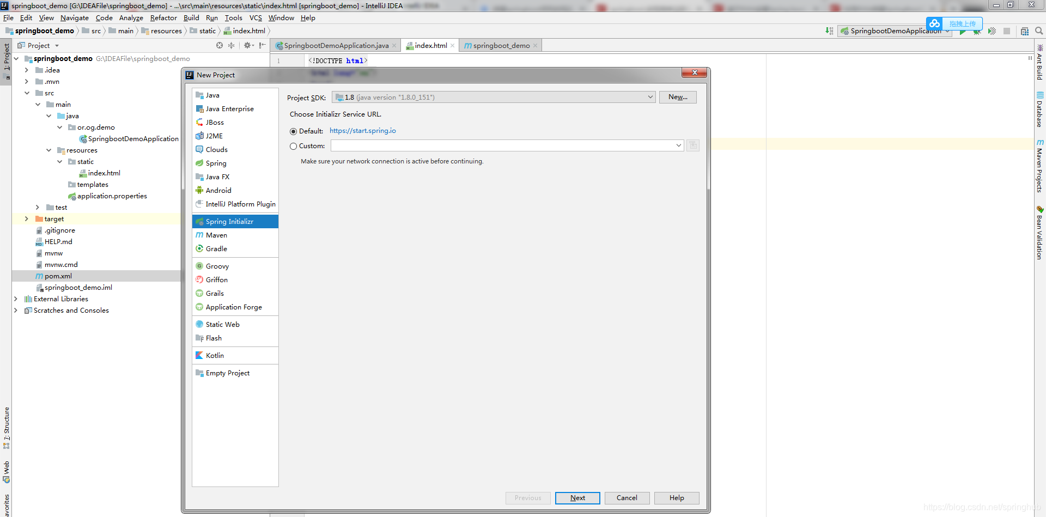Run the SpringbootDemoApplication with the green run icon

pos(964,31)
